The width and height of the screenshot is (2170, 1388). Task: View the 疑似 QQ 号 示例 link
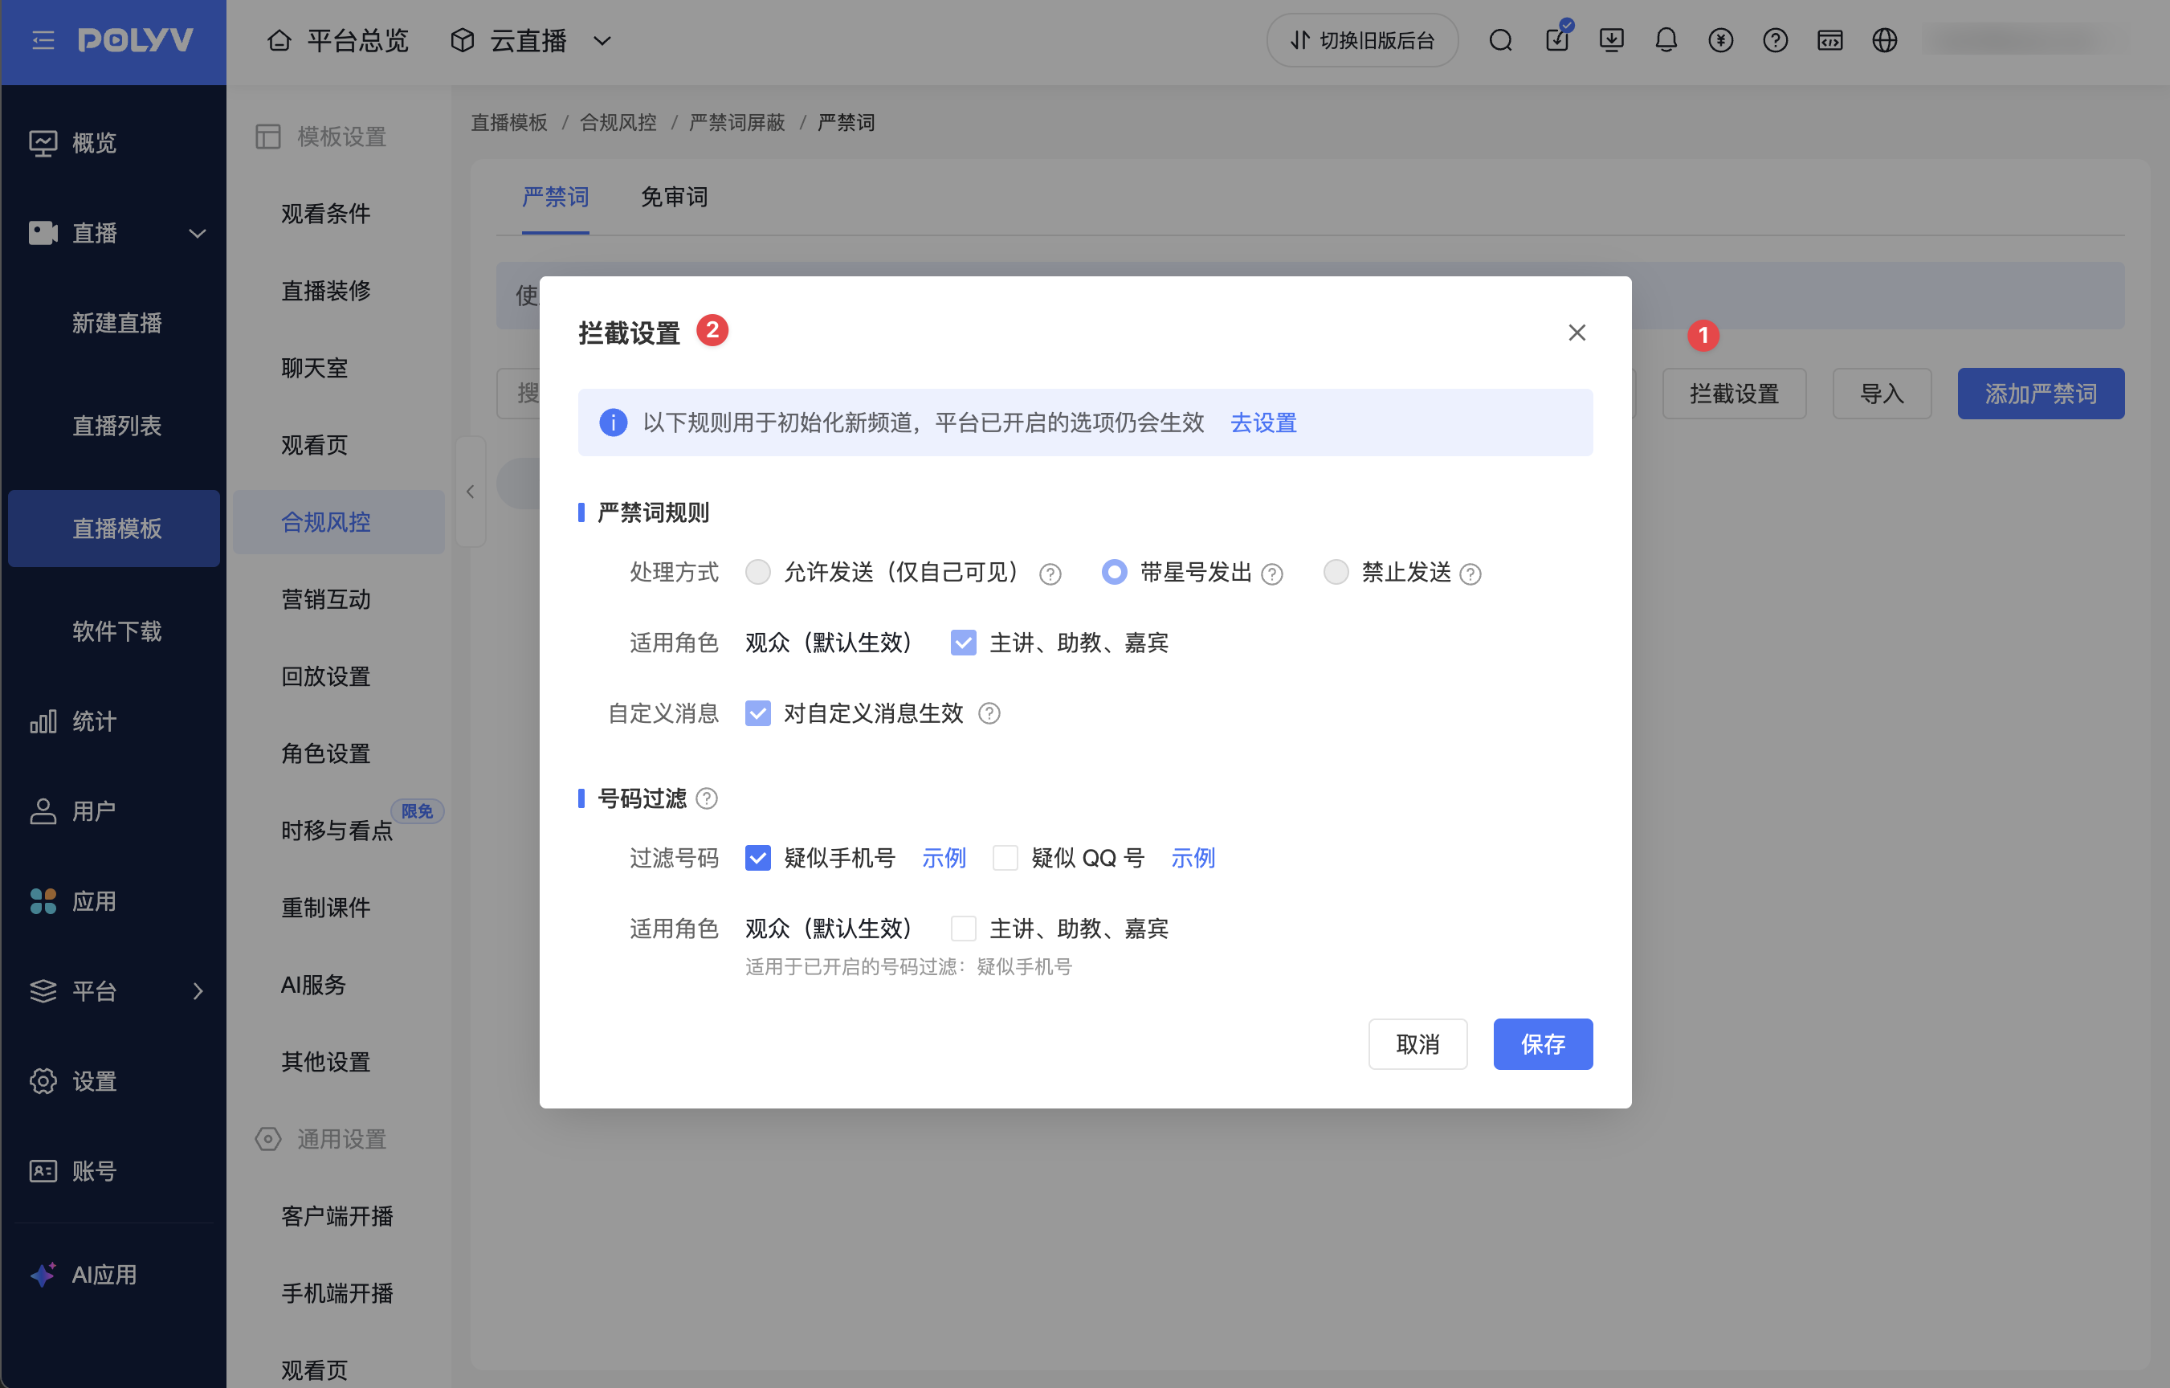[x=1193, y=858]
